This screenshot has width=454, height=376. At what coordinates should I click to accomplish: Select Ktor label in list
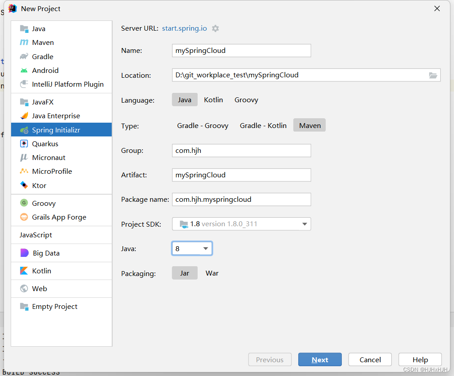pos(39,185)
